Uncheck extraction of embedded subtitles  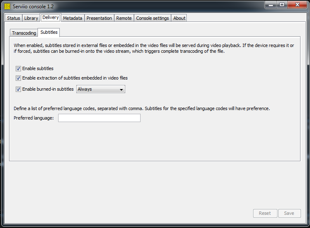(18, 78)
